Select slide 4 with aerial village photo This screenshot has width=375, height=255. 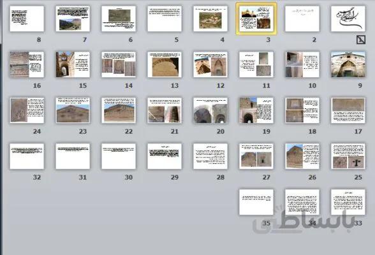click(210, 18)
